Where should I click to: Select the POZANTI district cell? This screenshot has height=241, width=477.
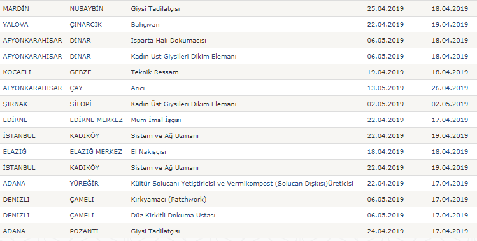coord(84,231)
